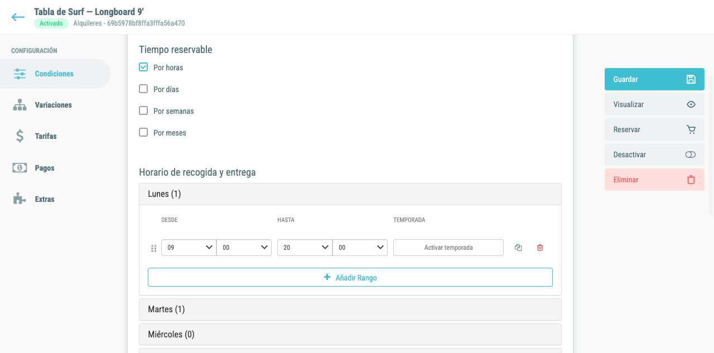
Task: Open the Hasta hour dropdown showing 20
Action: (305, 248)
